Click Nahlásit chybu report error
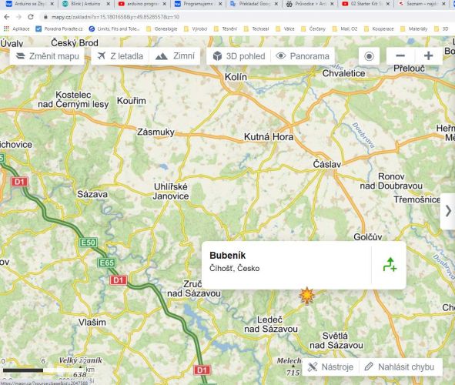Image resolution: width=455 pixels, height=385 pixels. (401, 367)
